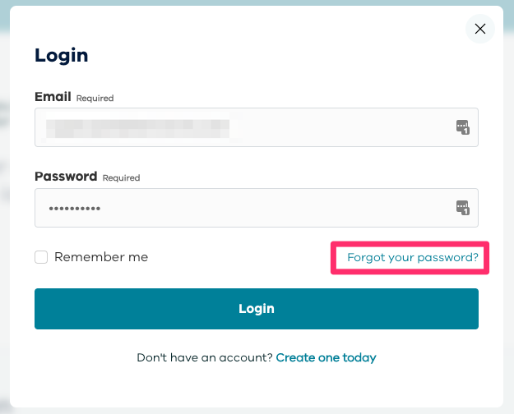Focus the Email input field

click(247, 127)
